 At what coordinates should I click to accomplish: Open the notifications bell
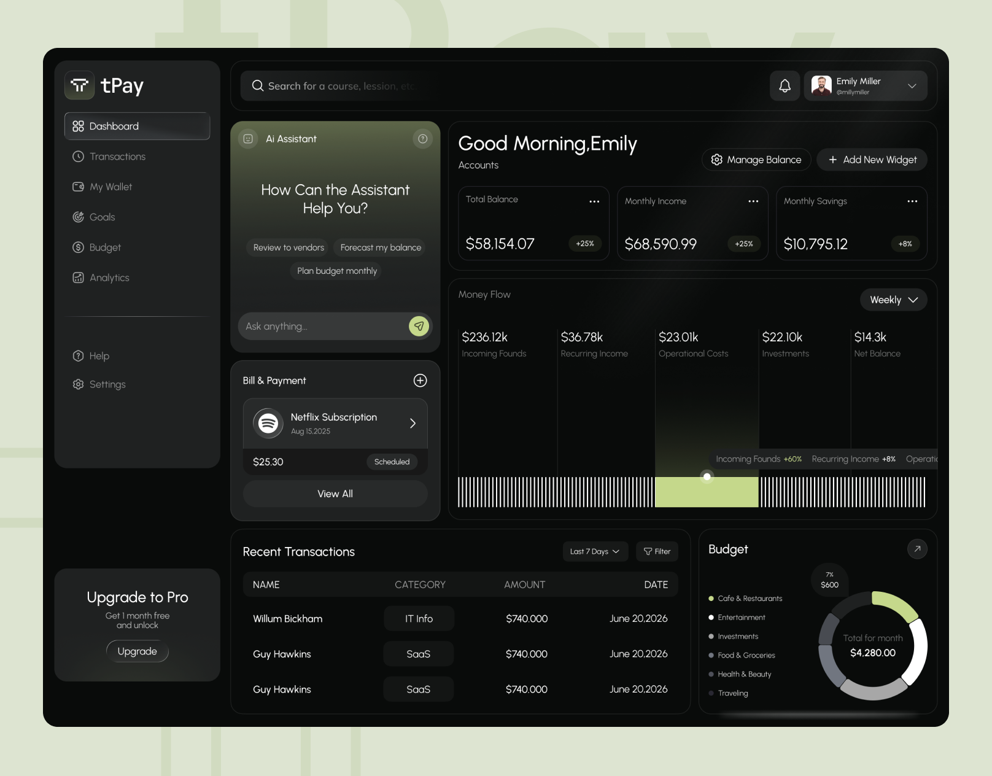click(x=785, y=86)
